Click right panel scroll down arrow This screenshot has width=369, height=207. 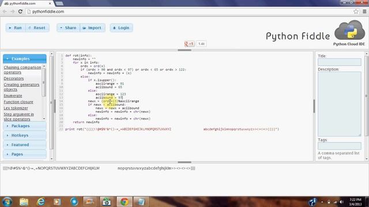click(367, 159)
